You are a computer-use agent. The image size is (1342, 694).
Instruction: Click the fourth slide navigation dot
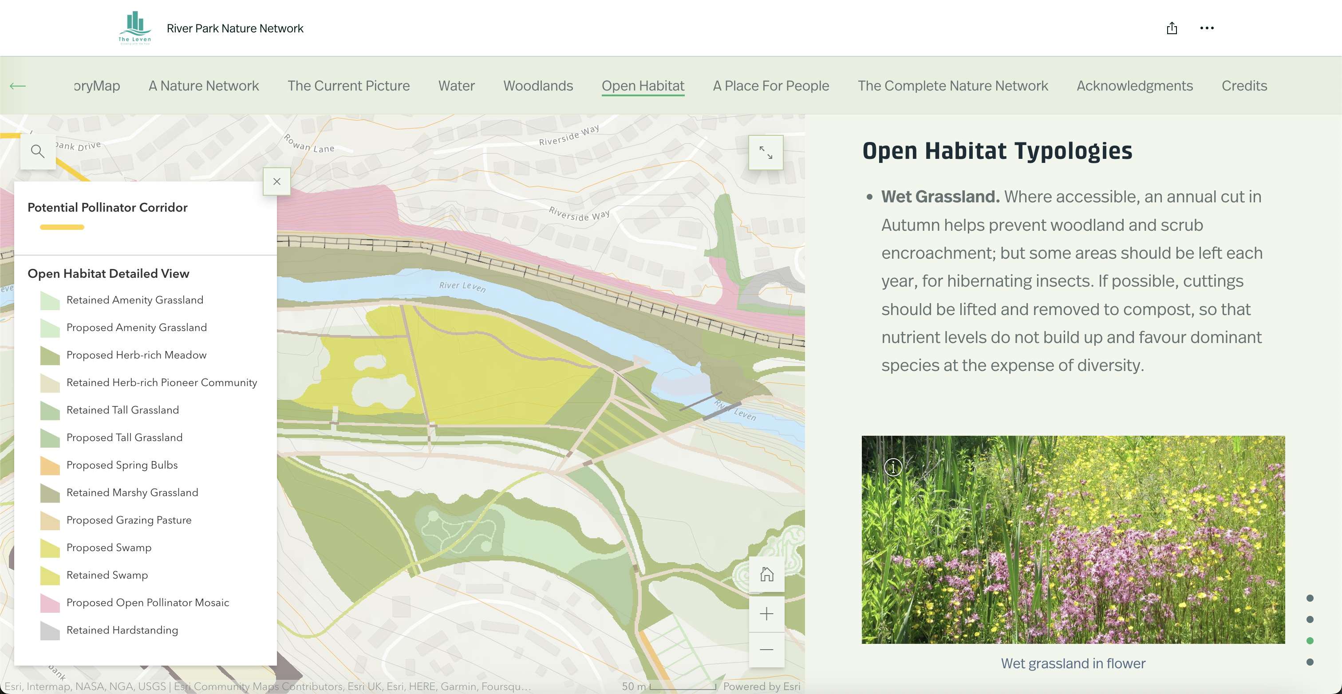coord(1310,662)
